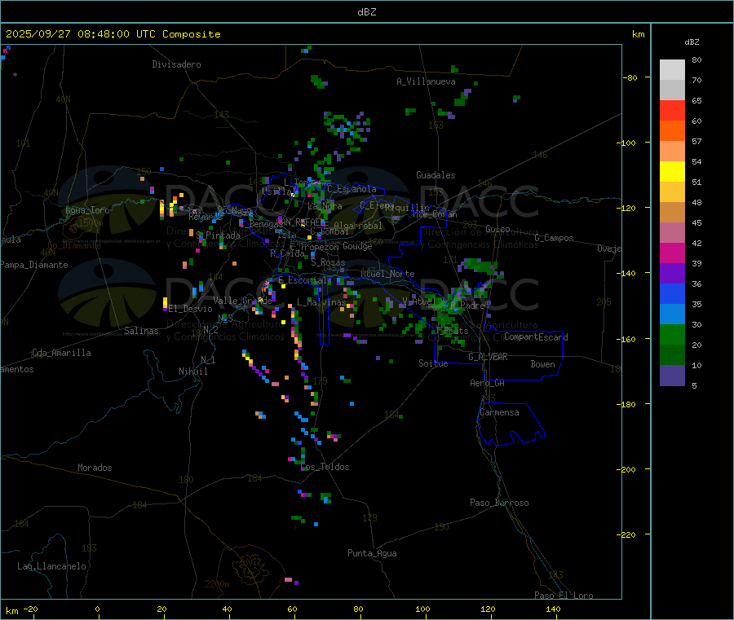Click the Nihuil location label
Image resolution: width=734 pixels, height=620 pixels.
coord(193,372)
